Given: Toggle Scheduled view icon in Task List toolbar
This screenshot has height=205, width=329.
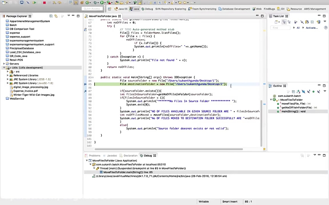Looking at the screenshot, I should pyautogui.click(x=290, y=22).
